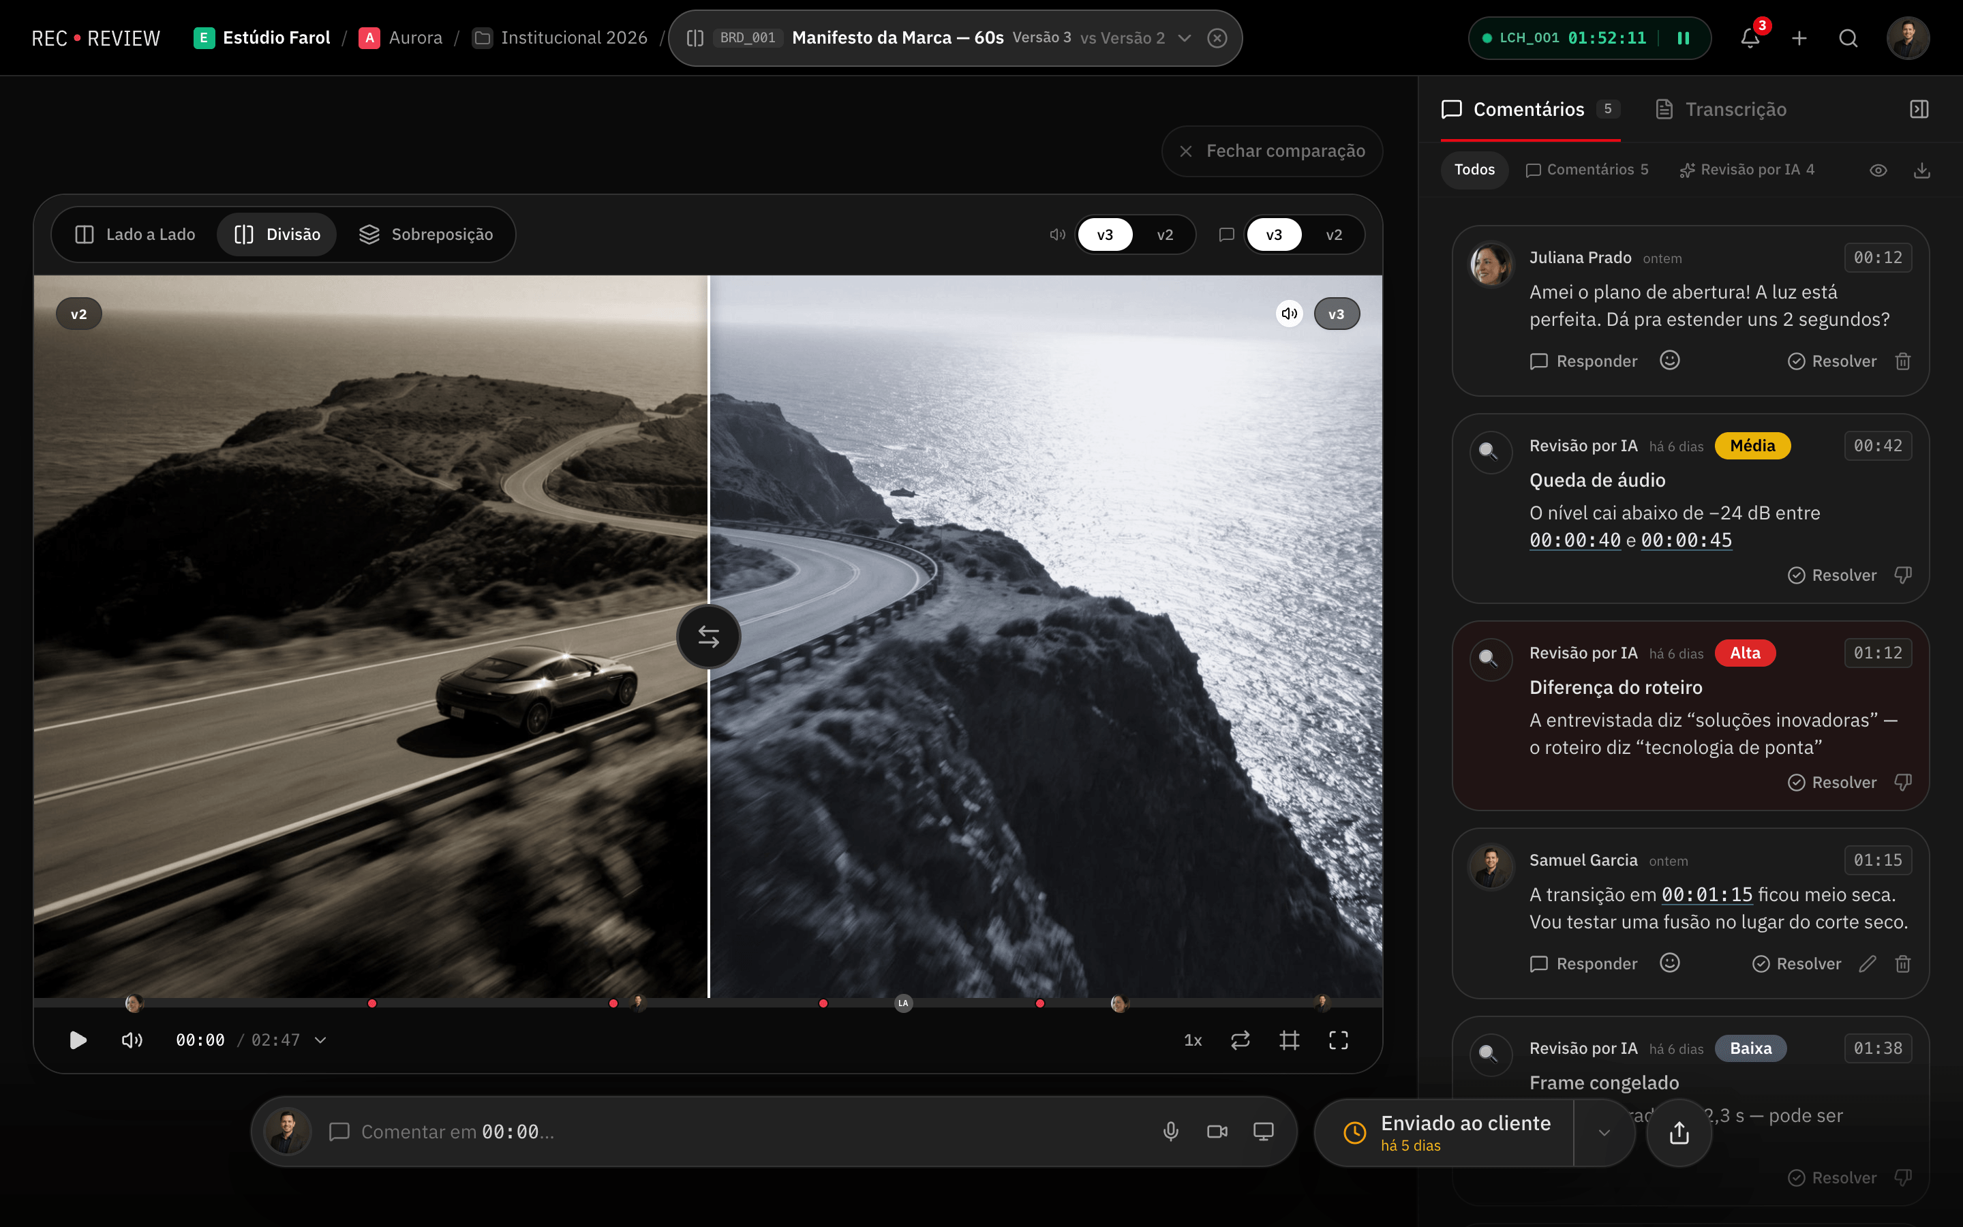Record a video comment with the camera icon
The height and width of the screenshot is (1227, 1963).
pos(1217,1132)
